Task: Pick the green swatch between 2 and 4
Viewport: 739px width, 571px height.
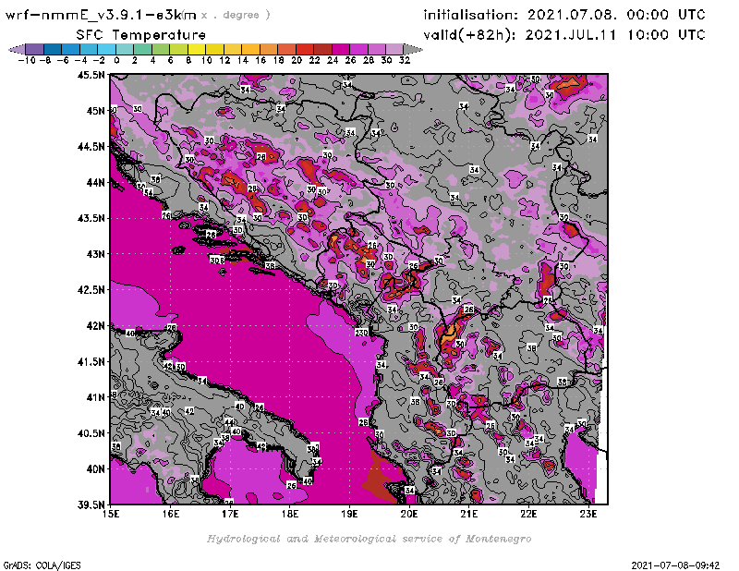Action: [142, 49]
